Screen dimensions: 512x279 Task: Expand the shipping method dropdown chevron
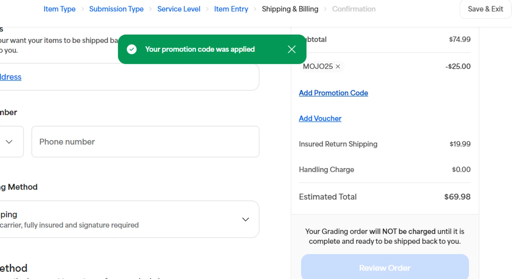[245, 219]
